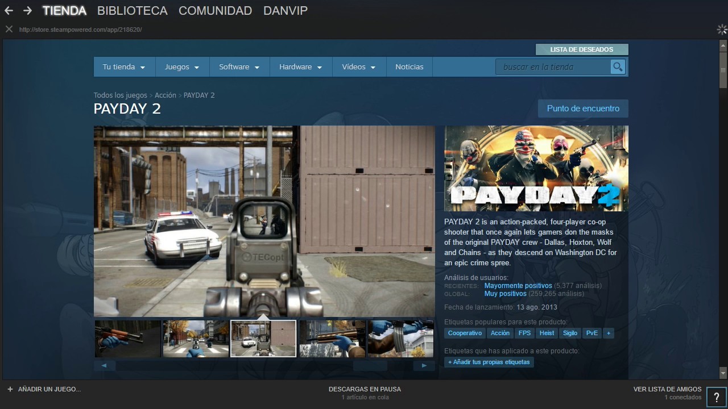Screen dimensions: 728x409
Task: Open Mayormente positivos recent reviews
Action: click(518, 286)
